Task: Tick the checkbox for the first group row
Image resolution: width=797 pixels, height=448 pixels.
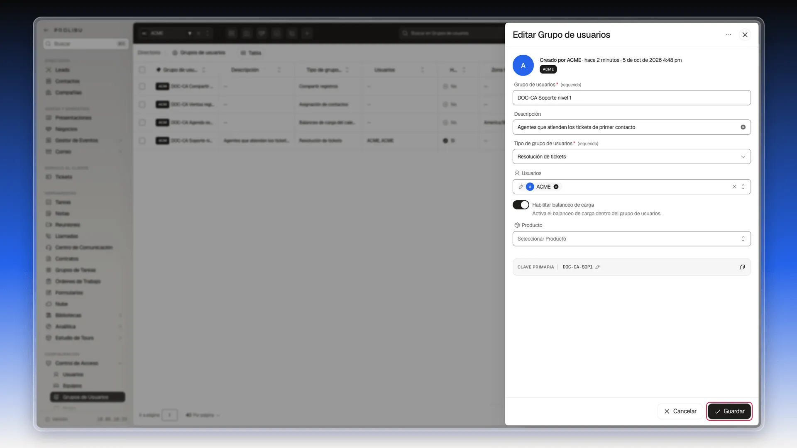Action: [x=142, y=86]
